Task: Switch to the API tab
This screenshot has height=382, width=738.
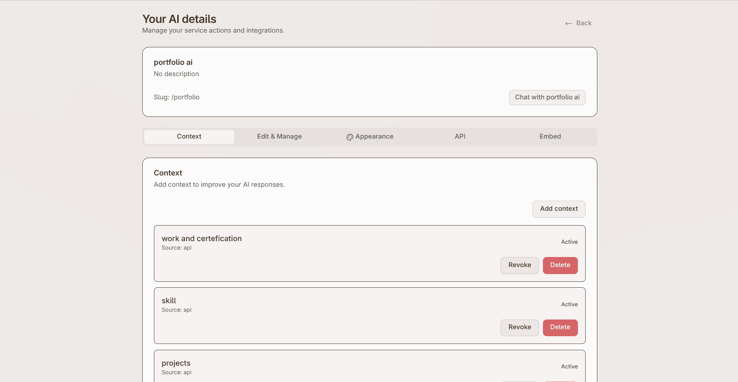Action: (460, 136)
